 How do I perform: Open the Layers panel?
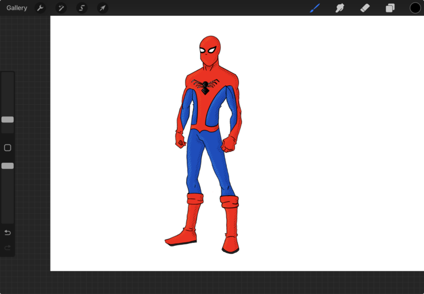390,8
